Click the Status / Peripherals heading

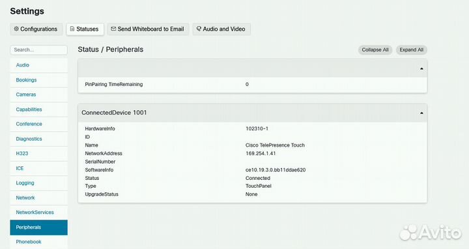110,50
